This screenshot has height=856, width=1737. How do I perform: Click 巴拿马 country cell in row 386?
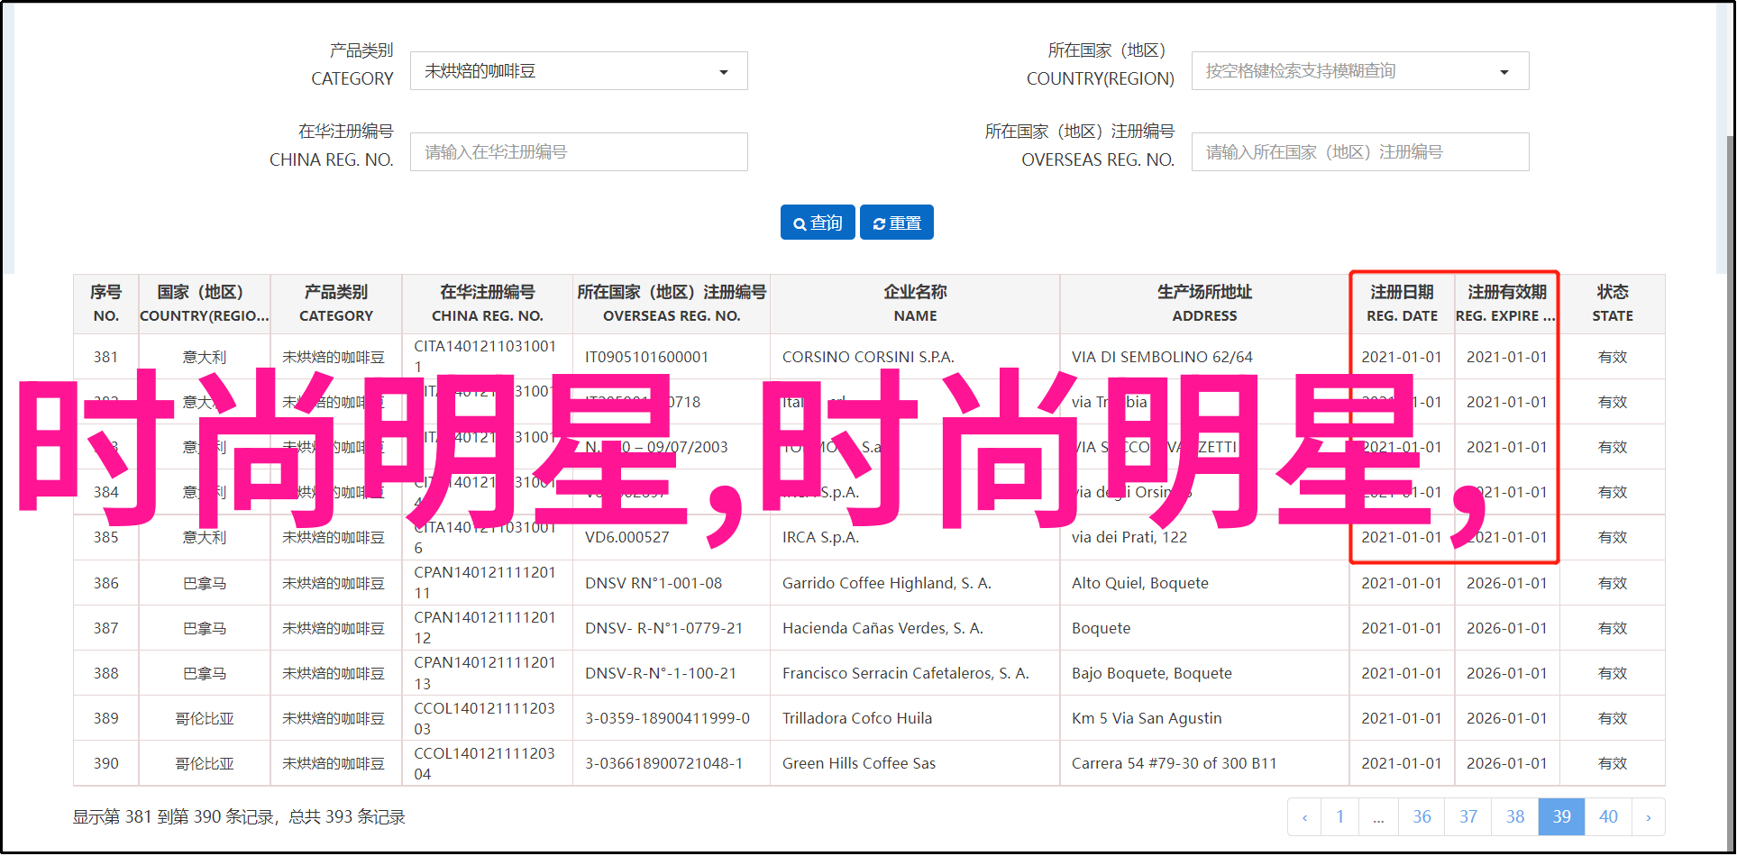pos(204,583)
